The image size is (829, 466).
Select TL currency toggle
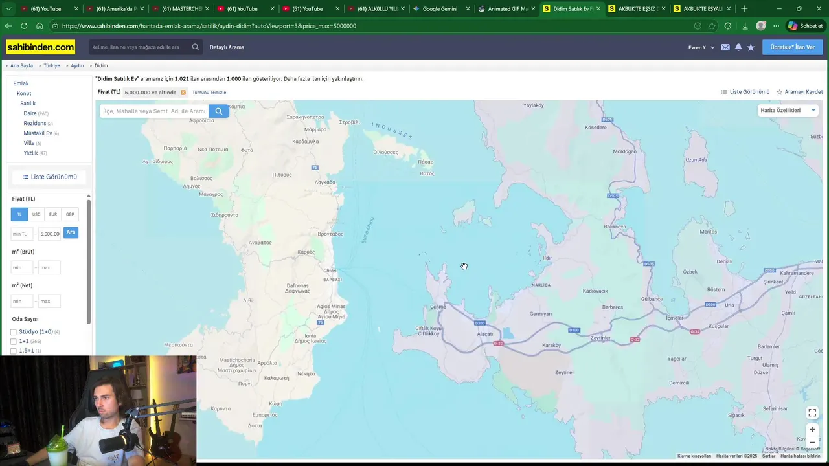click(19, 214)
